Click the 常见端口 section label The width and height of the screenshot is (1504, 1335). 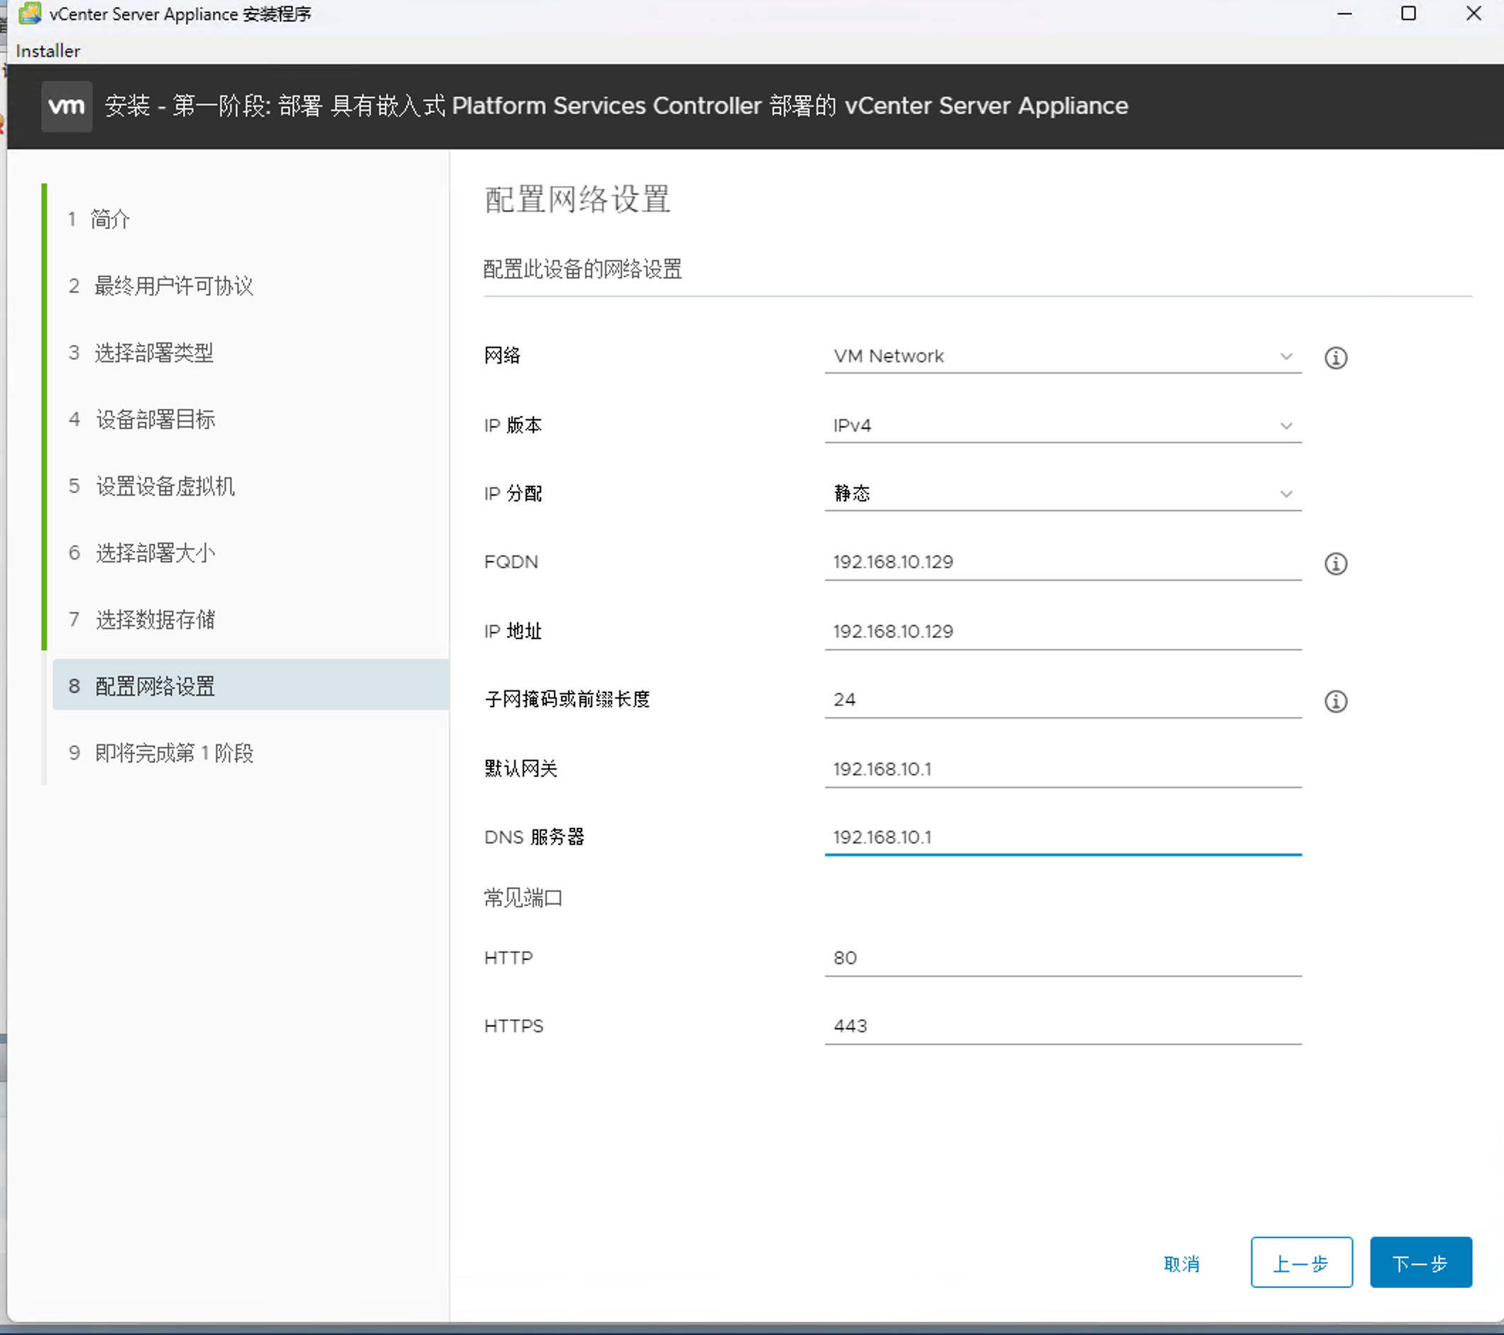pos(523,898)
